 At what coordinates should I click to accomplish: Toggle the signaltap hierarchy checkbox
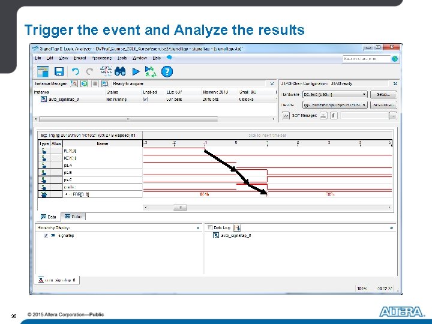click(46, 236)
